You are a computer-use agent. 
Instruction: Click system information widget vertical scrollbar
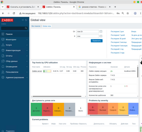[x=138, y=72]
